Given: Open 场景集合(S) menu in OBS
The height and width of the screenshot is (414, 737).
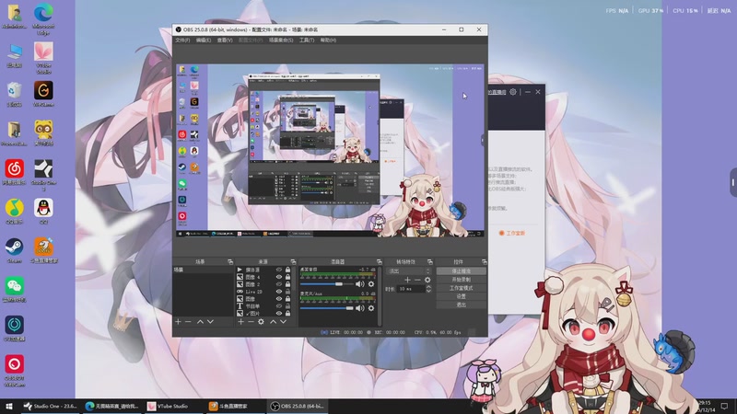Looking at the screenshot, I should pyautogui.click(x=281, y=40).
